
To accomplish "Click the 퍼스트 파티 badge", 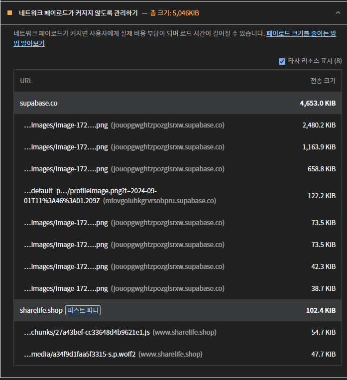I will coord(83,310).
